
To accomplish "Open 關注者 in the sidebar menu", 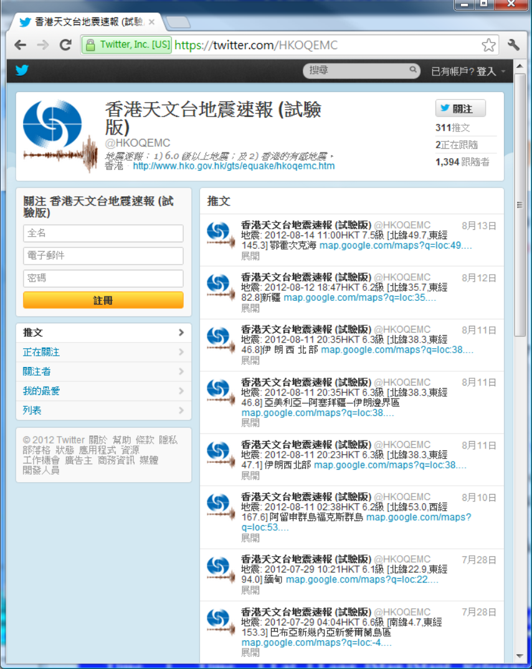I will click(x=103, y=372).
